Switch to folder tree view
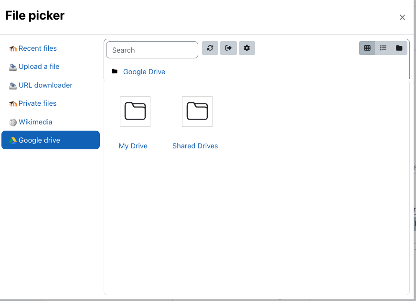Viewport: 416px width, 301px height. pyautogui.click(x=399, y=48)
